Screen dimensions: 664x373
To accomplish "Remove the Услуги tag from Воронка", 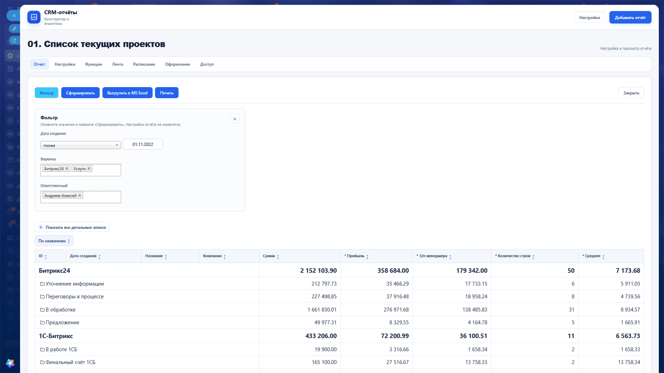I will coord(89,169).
